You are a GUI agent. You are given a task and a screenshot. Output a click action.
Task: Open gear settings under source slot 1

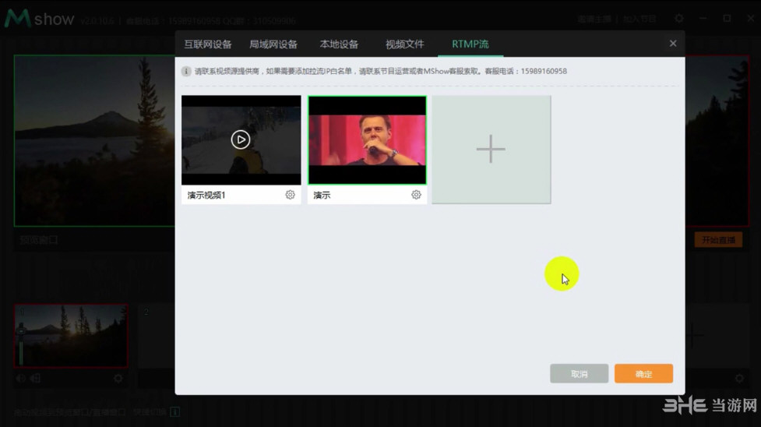coord(118,378)
